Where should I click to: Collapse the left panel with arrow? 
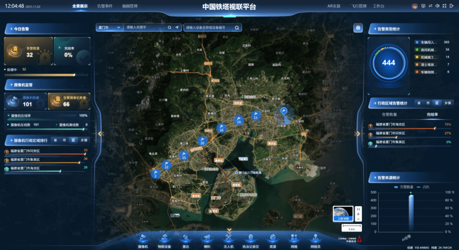point(100,134)
